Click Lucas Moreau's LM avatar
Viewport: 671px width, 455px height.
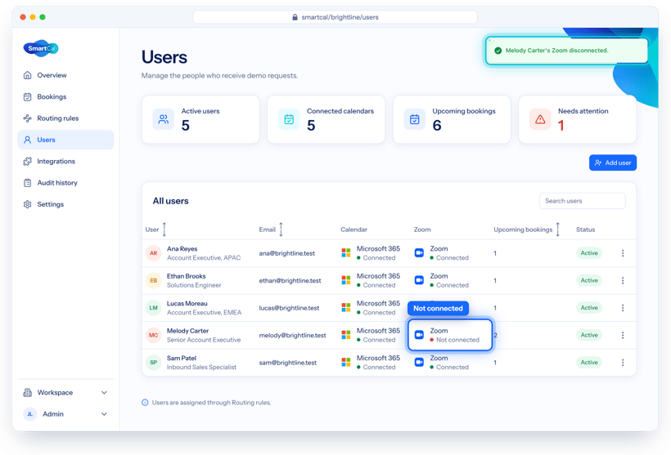(x=154, y=308)
